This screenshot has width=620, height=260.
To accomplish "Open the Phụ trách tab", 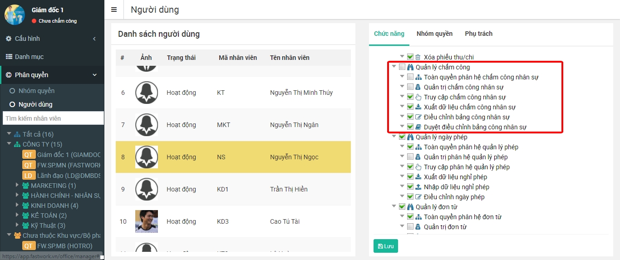I will 478,34.
